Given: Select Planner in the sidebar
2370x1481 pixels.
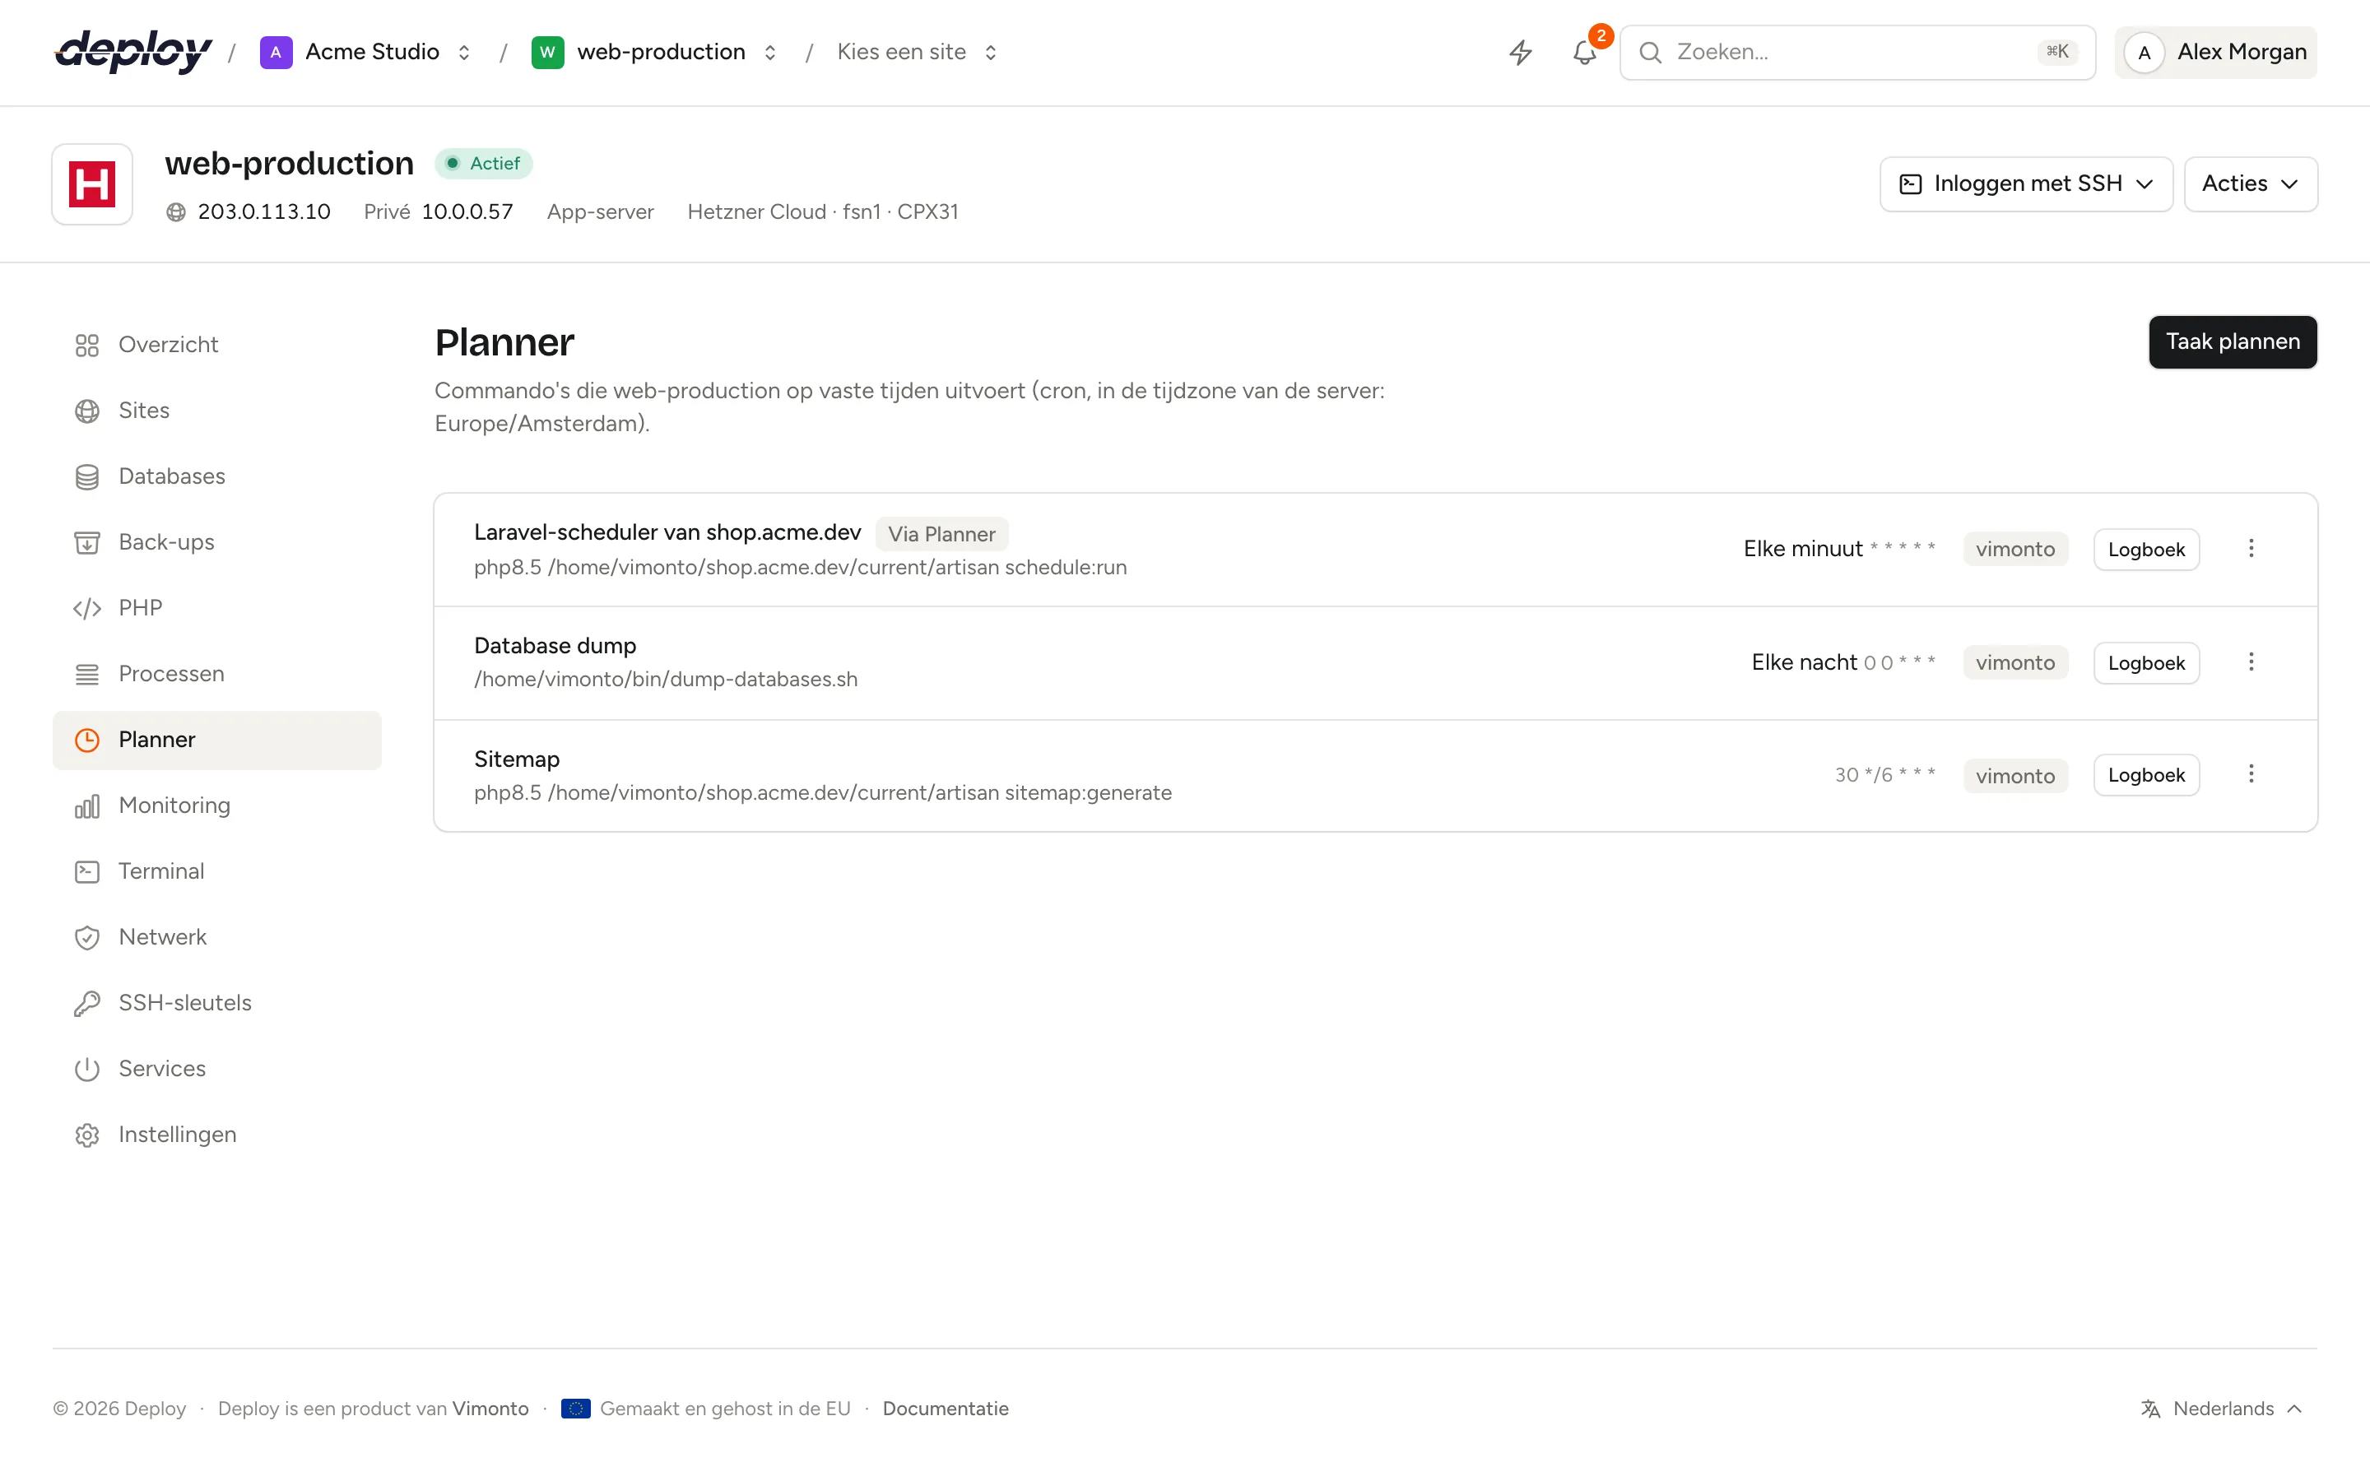Looking at the screenshot, I should (x=216, y=740).
